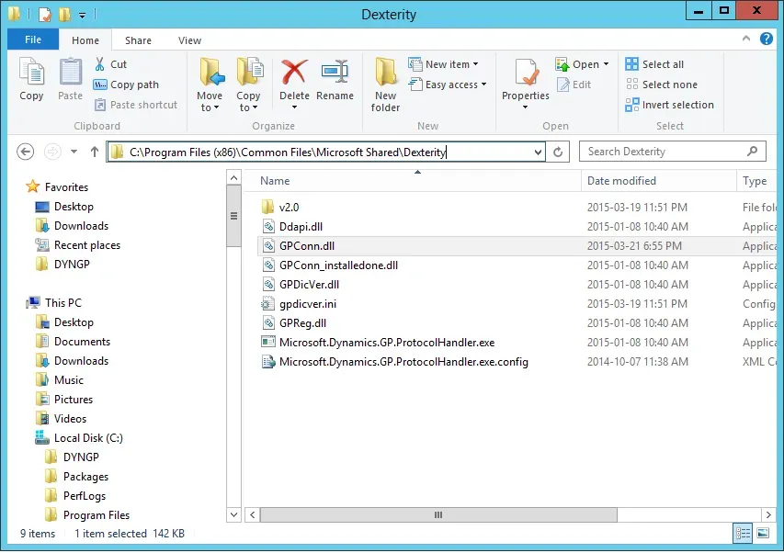Click Select none to deselect GPConn.dll

click(661, 85)
